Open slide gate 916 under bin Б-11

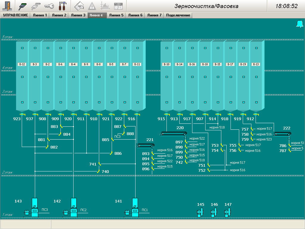(x=137, y=114)
